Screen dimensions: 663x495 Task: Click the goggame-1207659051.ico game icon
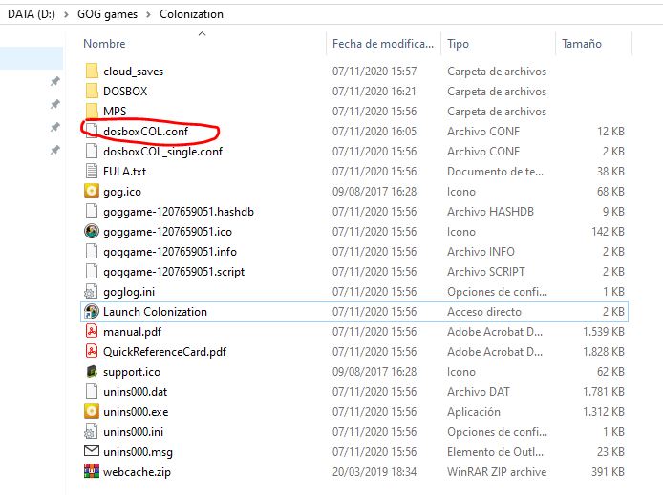click(92, 231)
